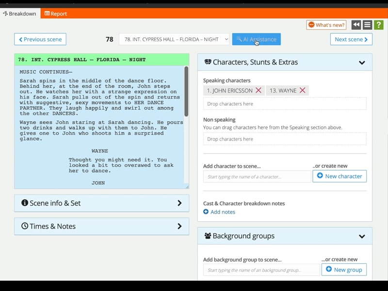Focus the Add background group field
Screen dimensions: 388x291
(261, 270)
